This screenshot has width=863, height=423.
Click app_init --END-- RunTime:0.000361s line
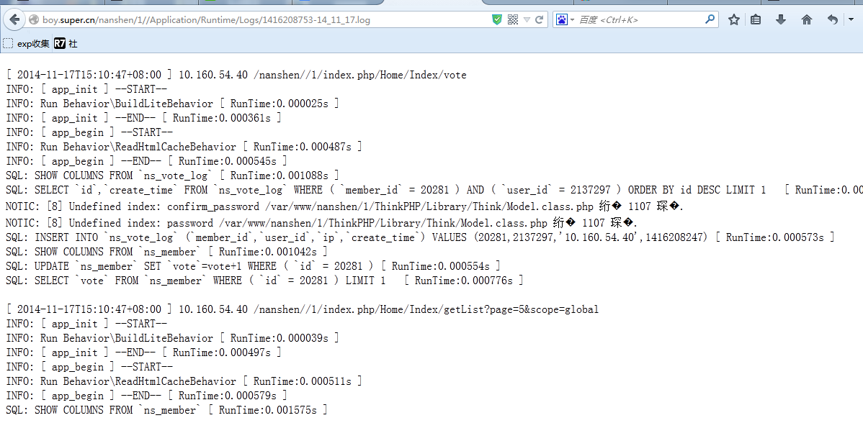coord(143,117)
